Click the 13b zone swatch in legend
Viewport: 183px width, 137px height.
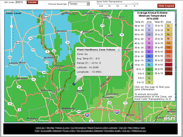point(168,74)
